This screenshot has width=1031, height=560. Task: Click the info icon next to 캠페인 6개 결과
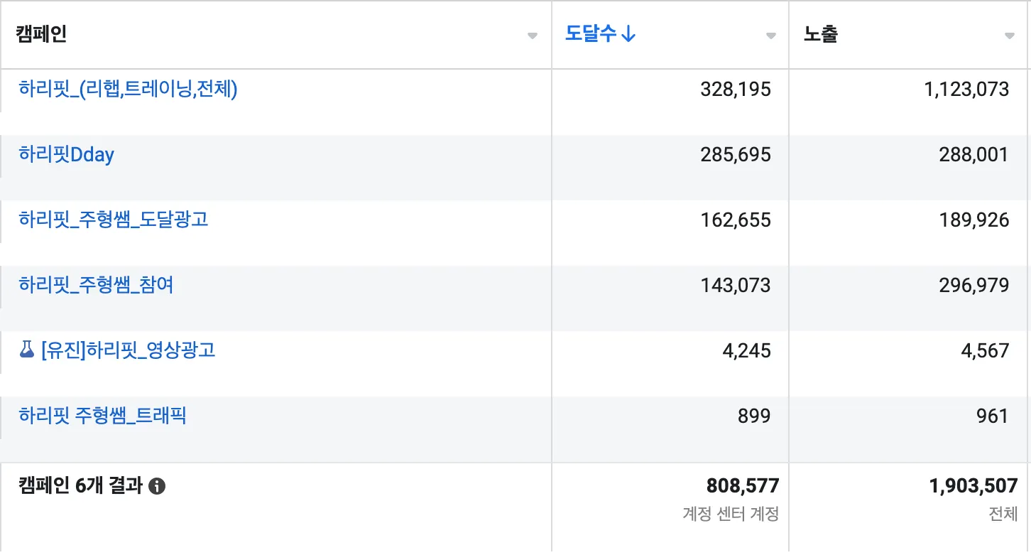[158, 486]
